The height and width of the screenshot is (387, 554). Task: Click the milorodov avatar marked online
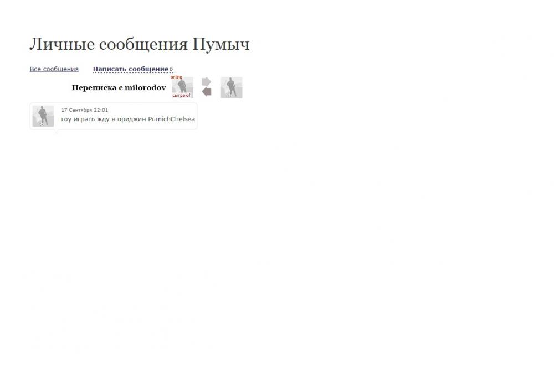pos(182,87)
